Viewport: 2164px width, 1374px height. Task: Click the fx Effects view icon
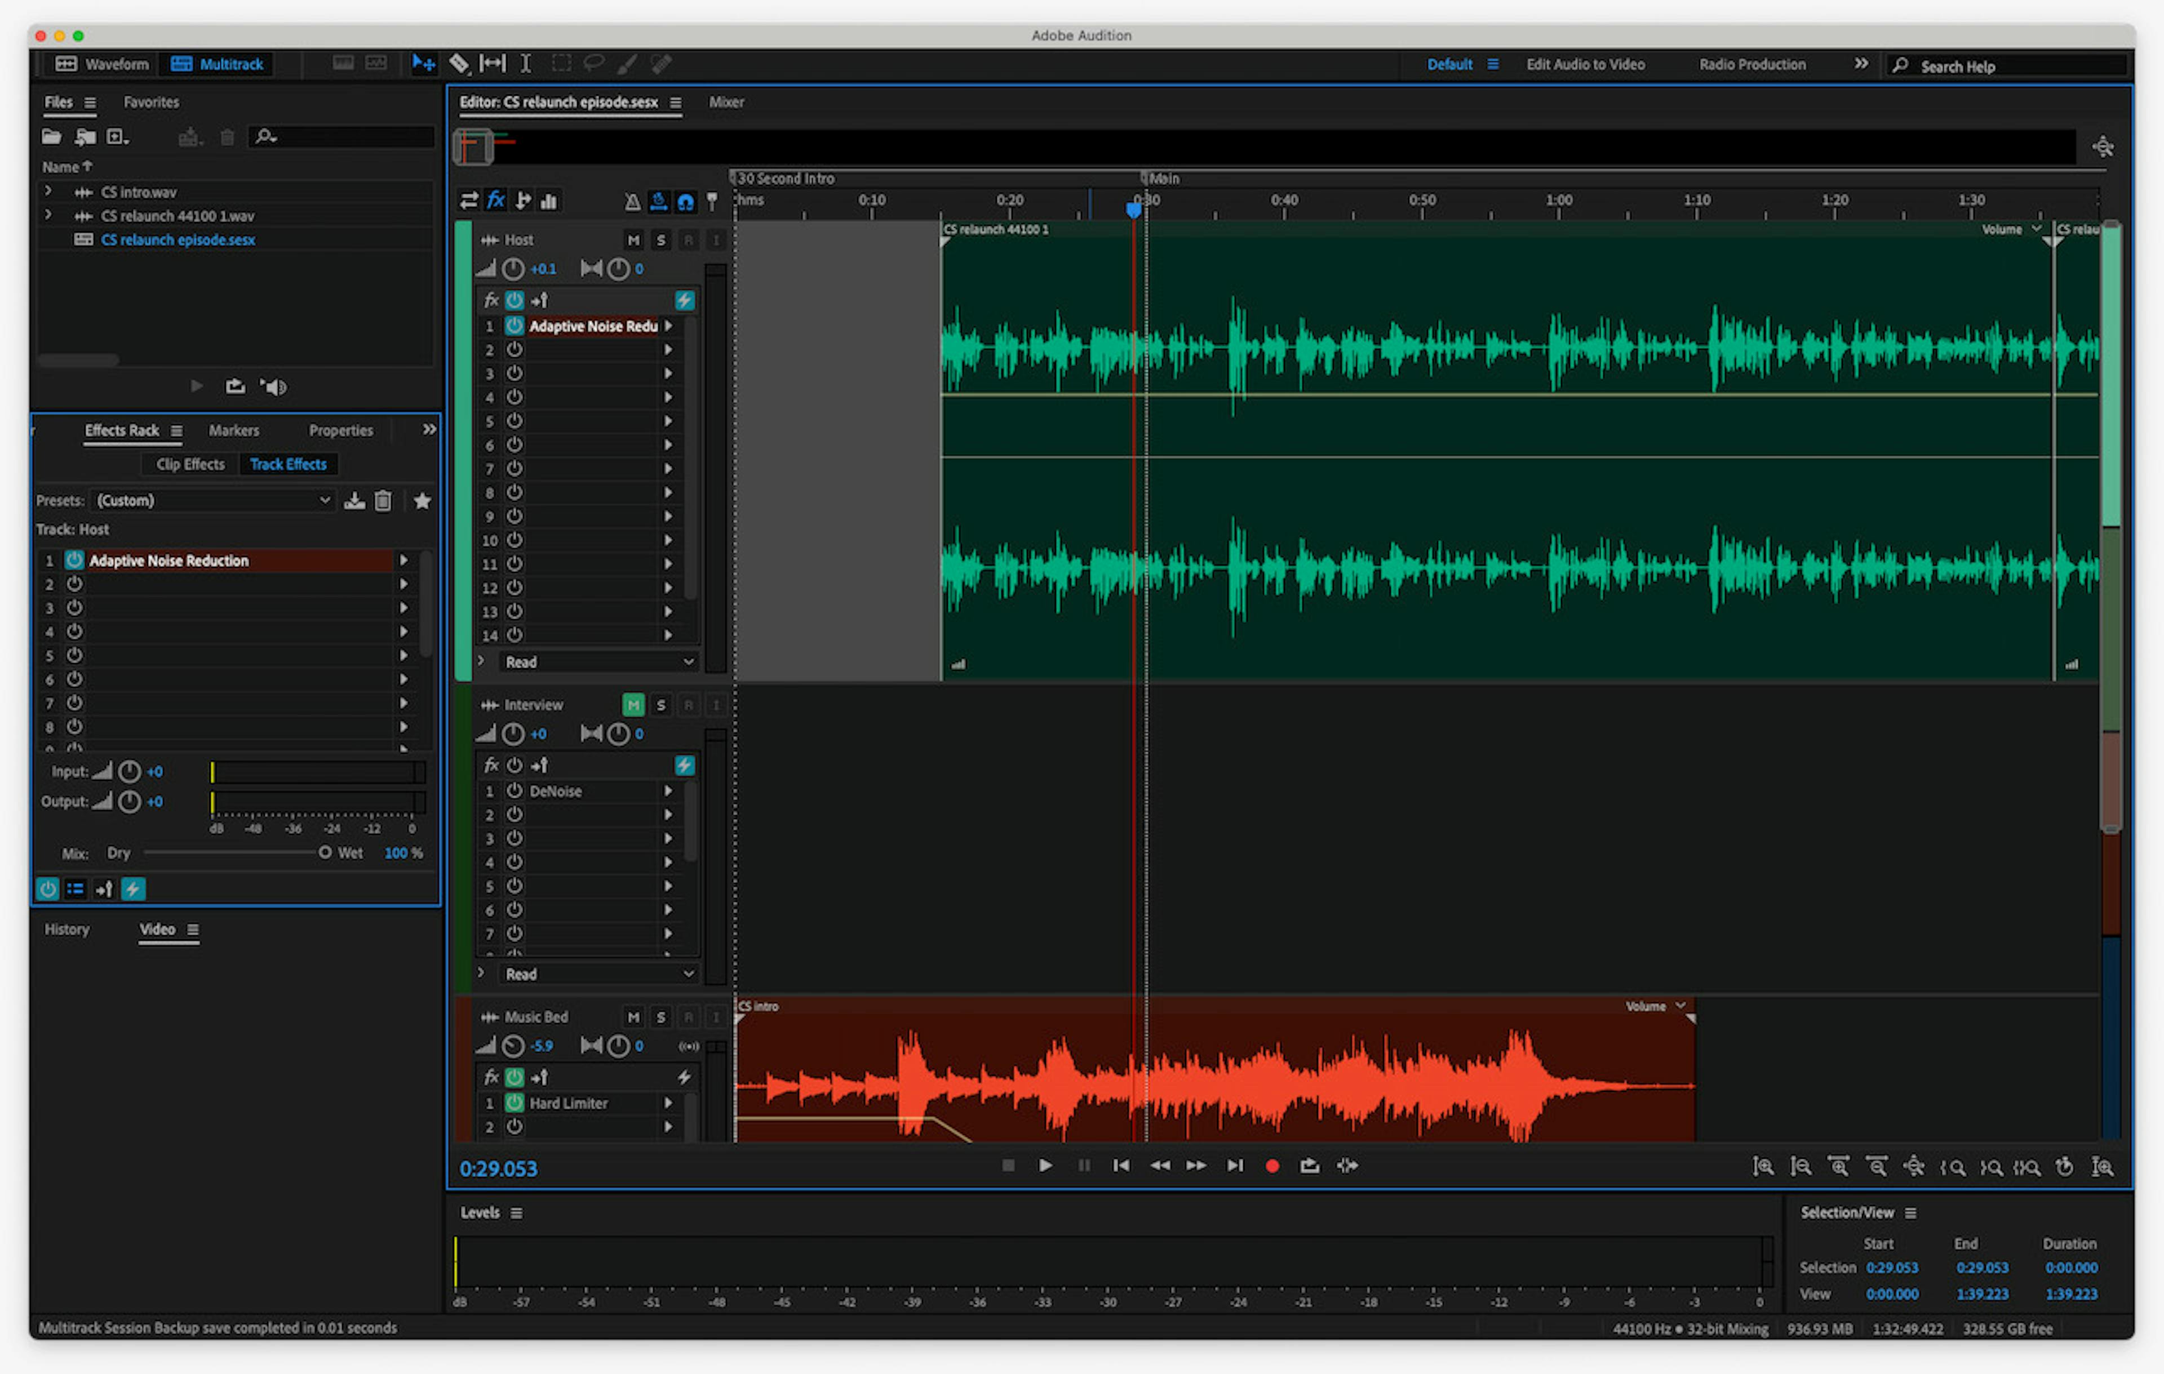[x=496, y=201]
